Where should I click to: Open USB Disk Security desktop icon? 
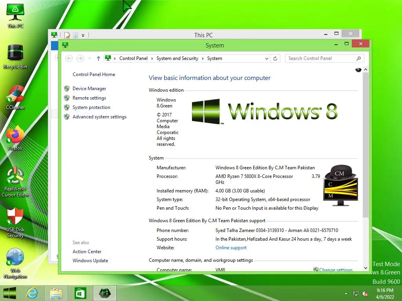[x=15, y=223]
